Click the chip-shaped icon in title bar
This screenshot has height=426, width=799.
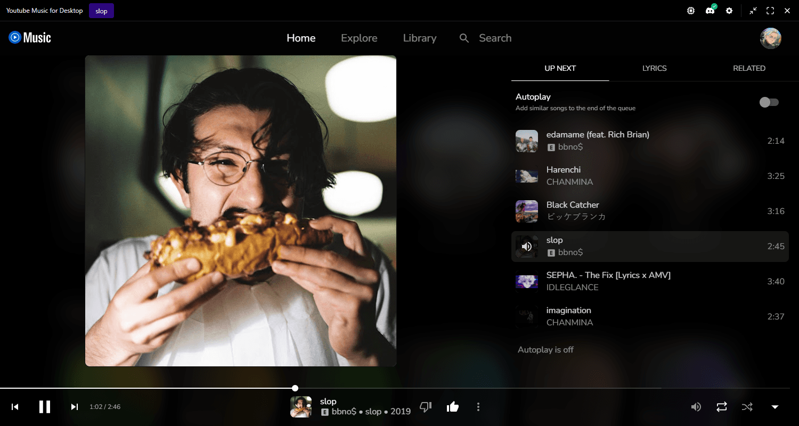[x=691, y=11]
